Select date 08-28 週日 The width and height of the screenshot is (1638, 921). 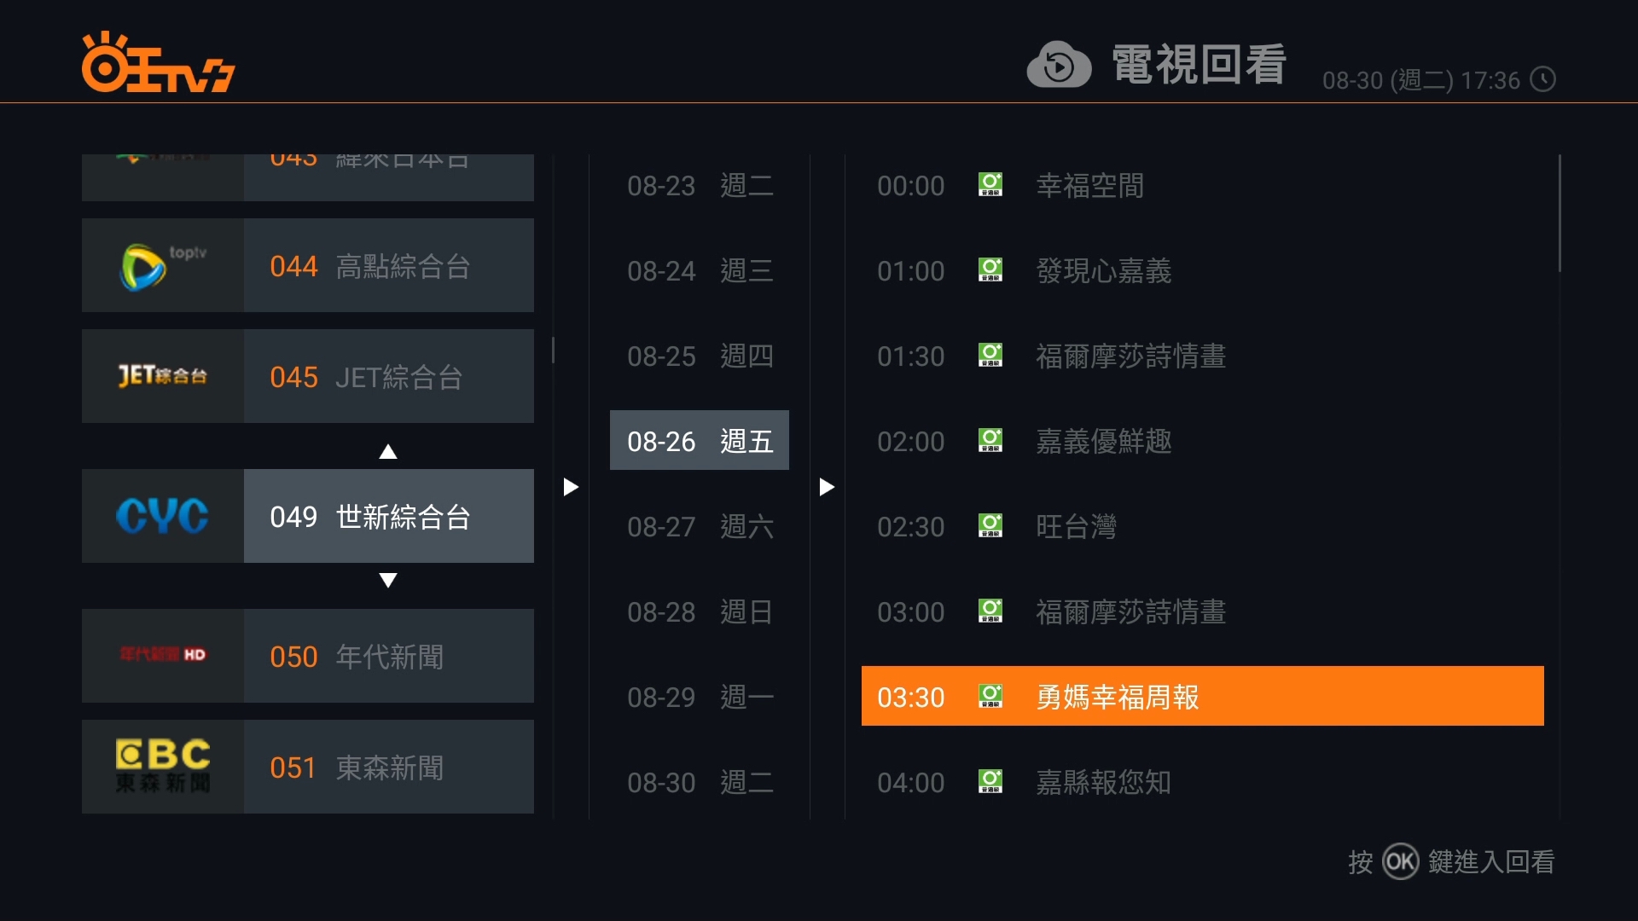tap(700, 611)
